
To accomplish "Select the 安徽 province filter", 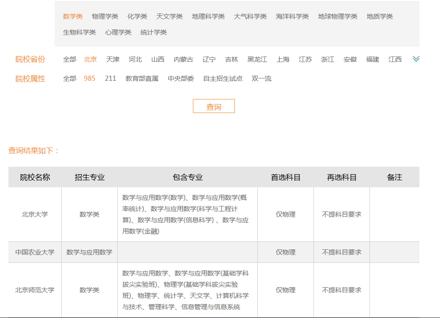I will pos(350,59).
